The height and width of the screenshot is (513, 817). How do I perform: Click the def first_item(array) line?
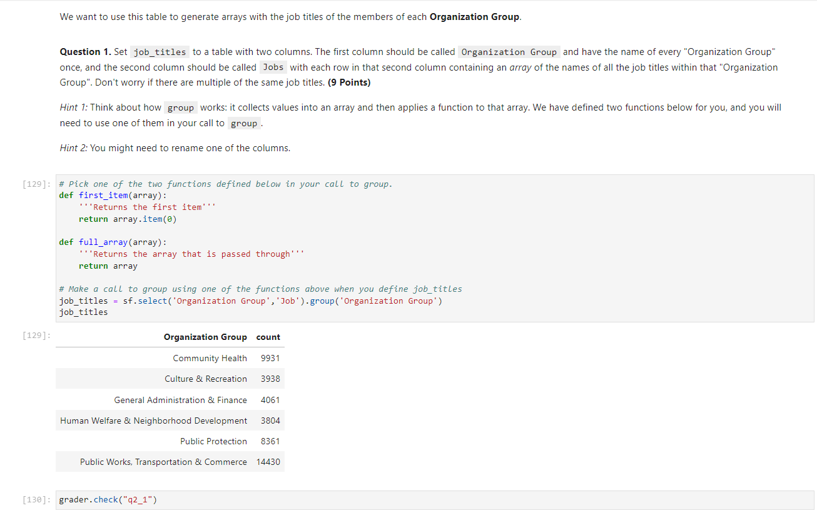112,196
